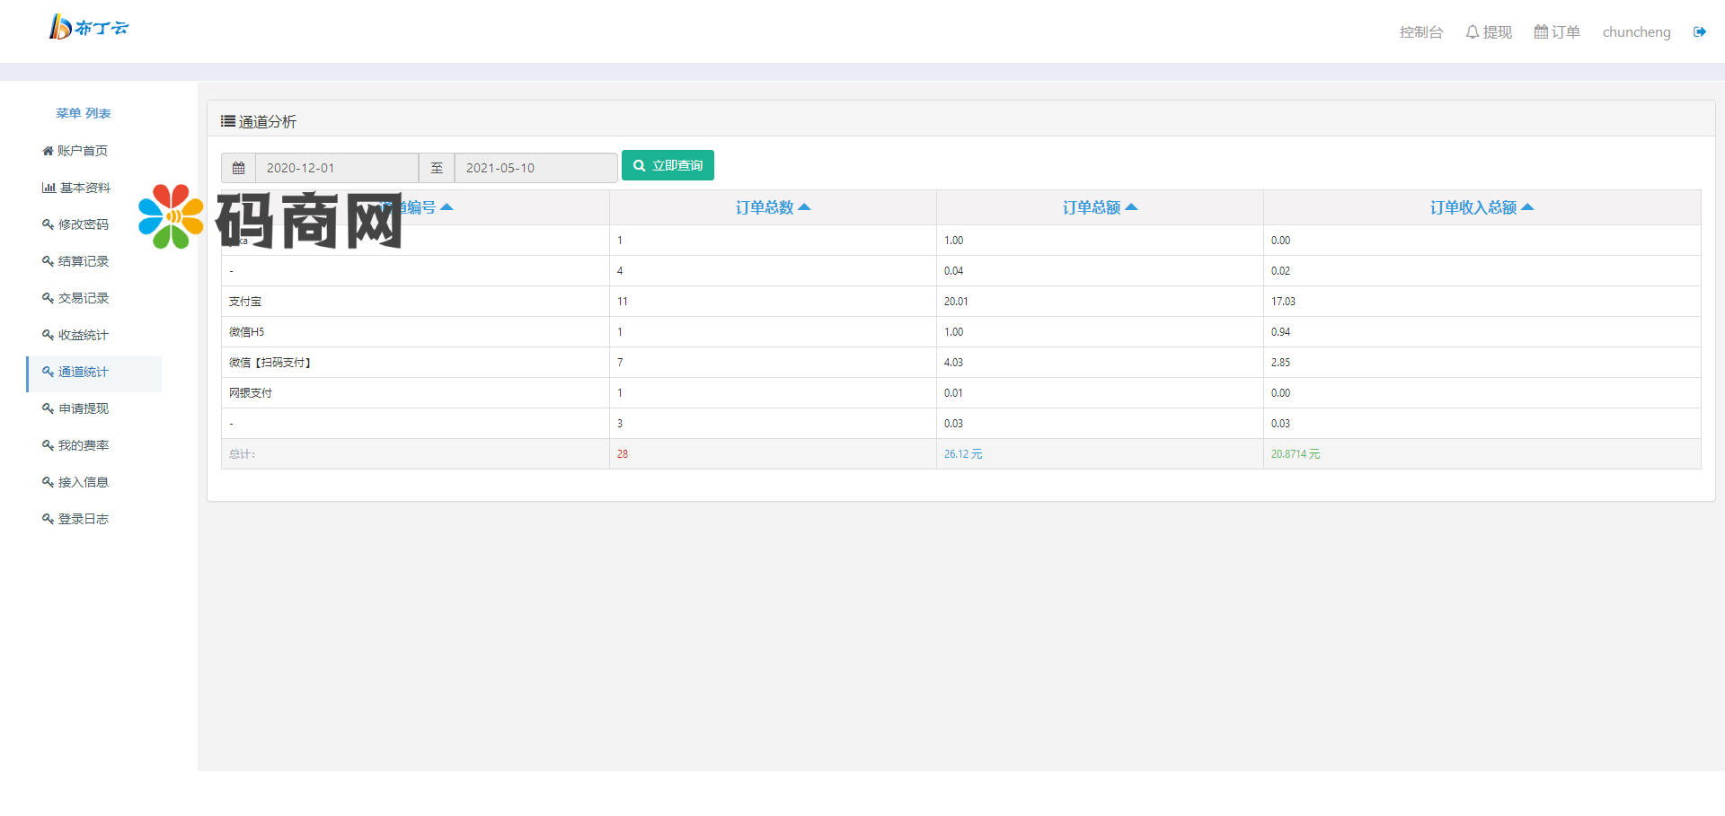The width and height of the screenshot is (1725, 816).
Task: Sort table by 订单总数 column
Action: tap(773, 207)
